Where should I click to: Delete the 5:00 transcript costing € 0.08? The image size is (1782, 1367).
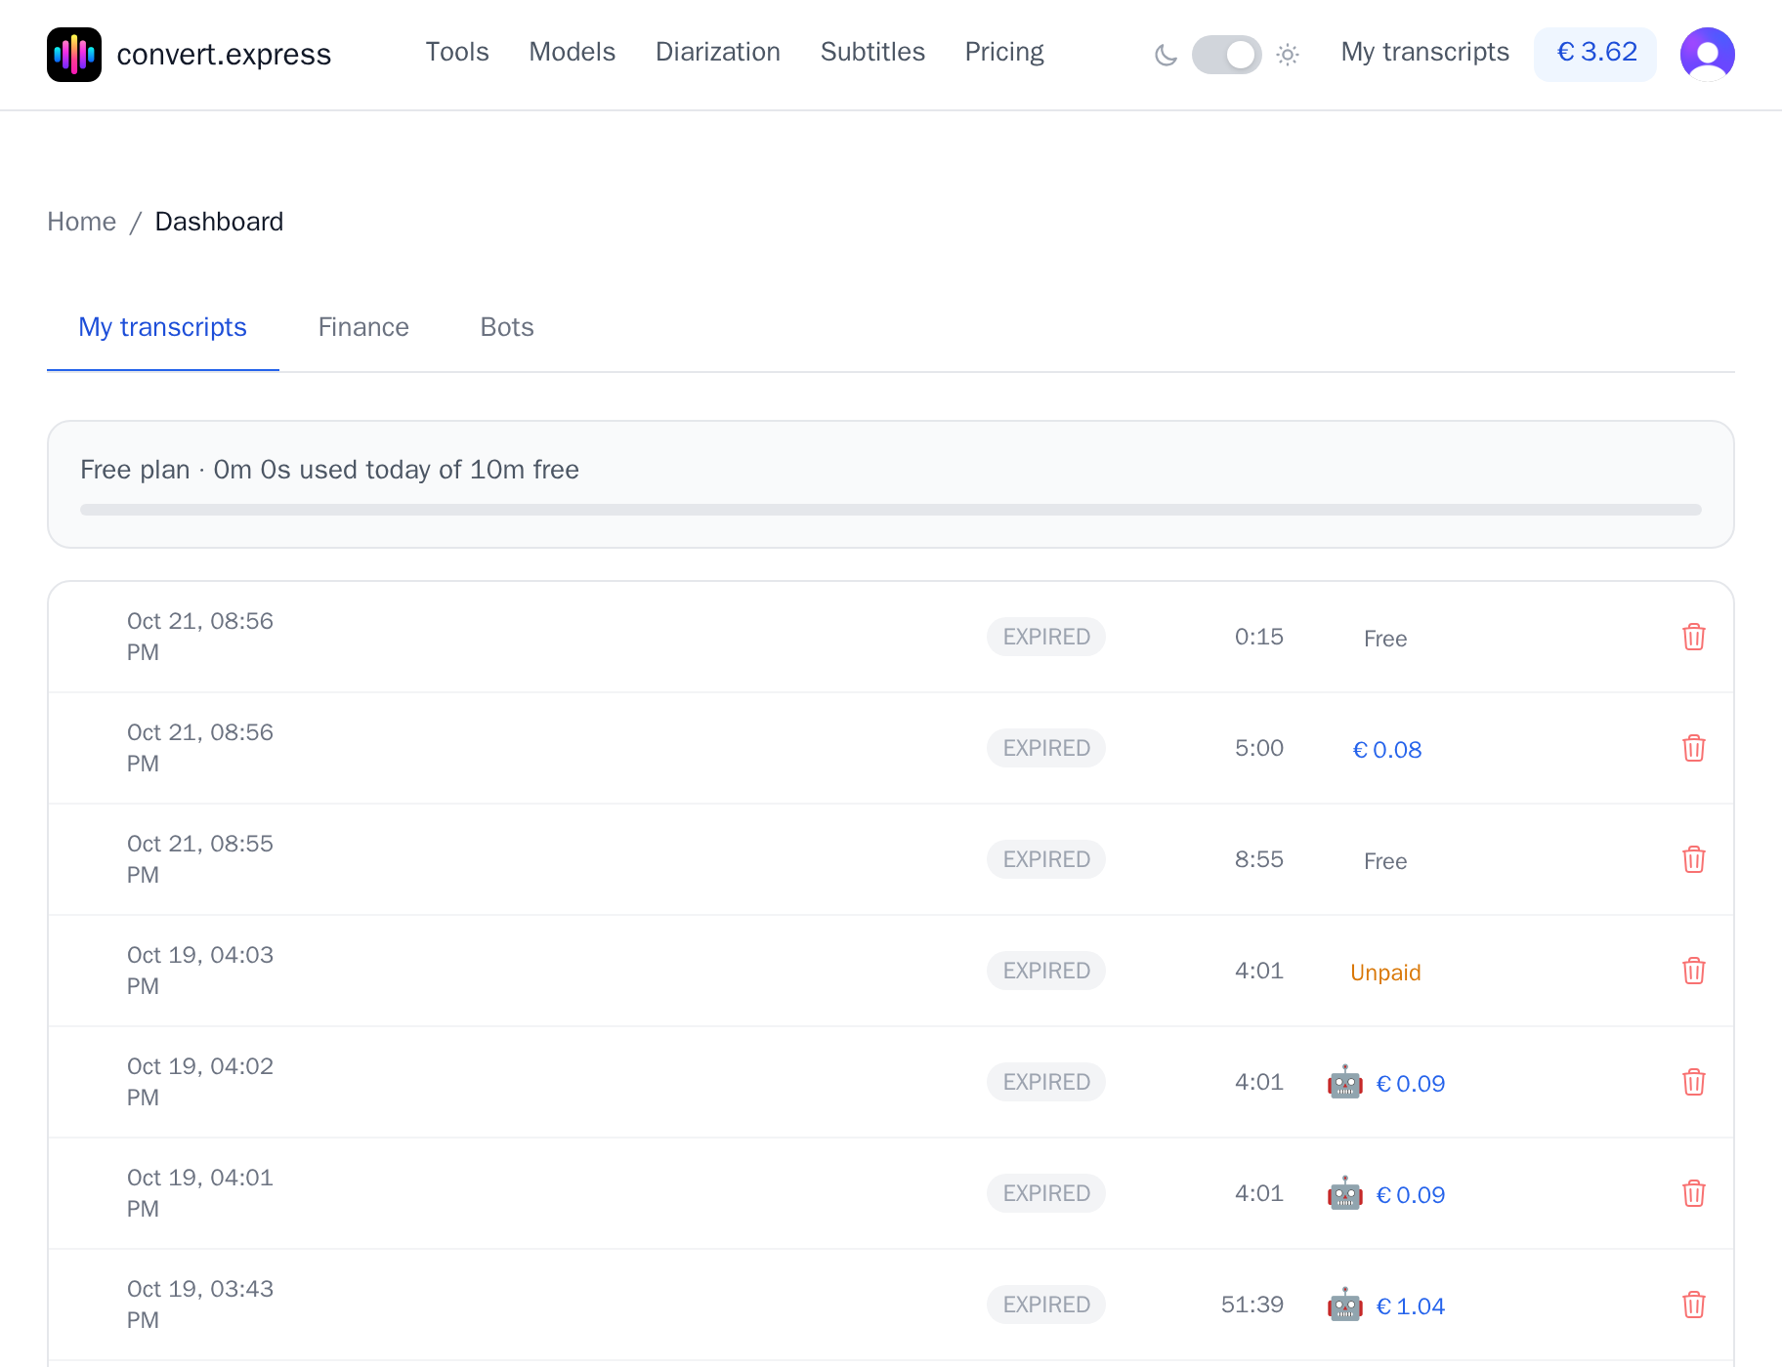point(1694,748)
